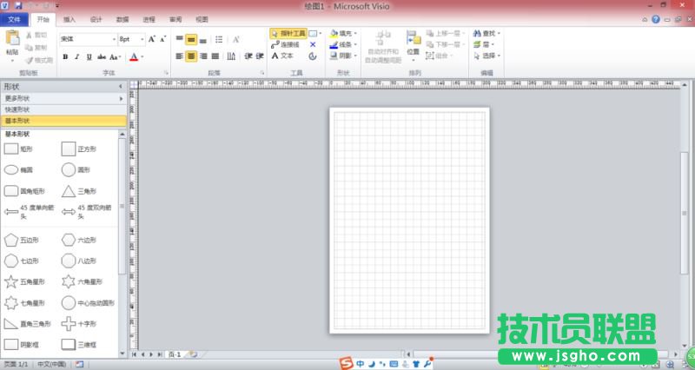Click the text direction icon
The height and width of the screenshot is (370, 695).
[231, 56]
